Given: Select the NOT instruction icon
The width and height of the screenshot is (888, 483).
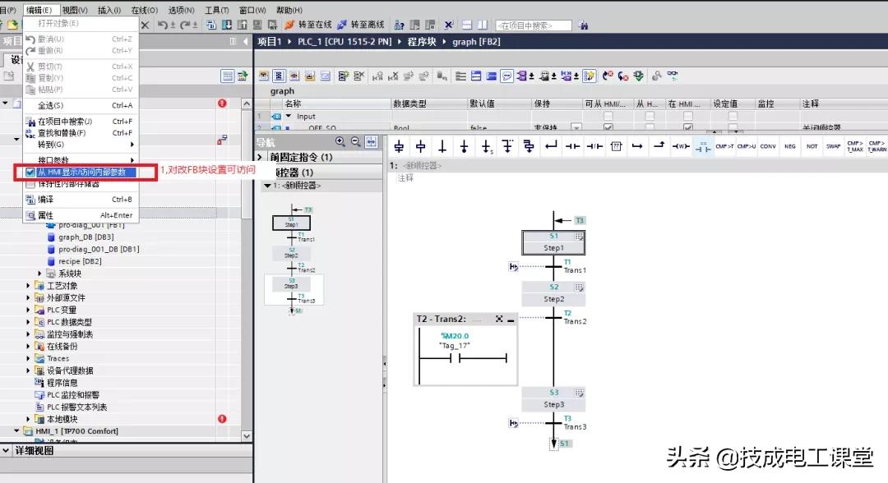Looking at the screenshot, I should tap(812, 147).
